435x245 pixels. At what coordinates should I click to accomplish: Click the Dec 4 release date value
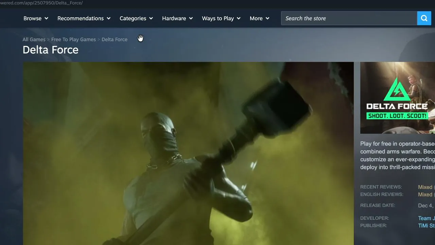[x=427, y=206]
